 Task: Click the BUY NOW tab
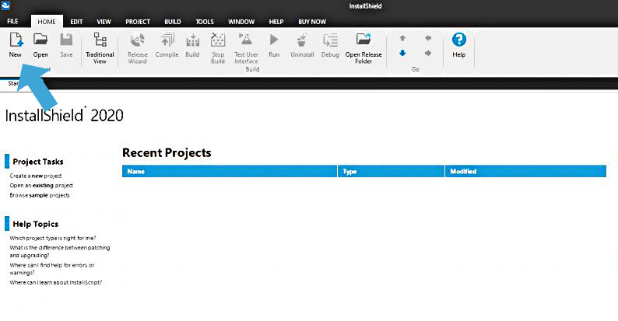coord(312,22)
